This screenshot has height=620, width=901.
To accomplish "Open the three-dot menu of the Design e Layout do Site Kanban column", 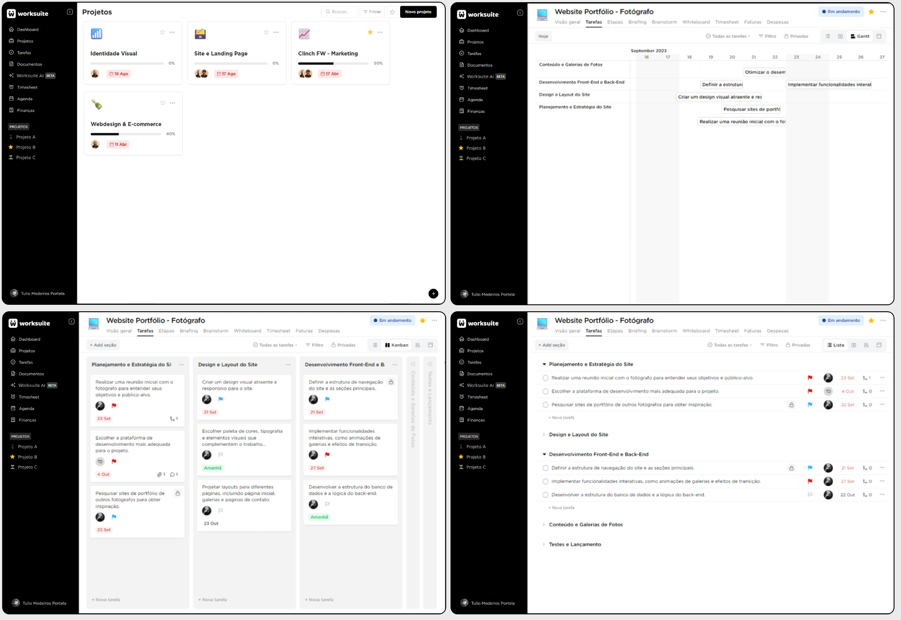I will (x=288, y=365).
